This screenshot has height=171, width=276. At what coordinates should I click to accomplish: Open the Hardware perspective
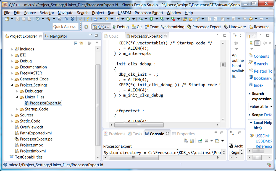point(235,27)
